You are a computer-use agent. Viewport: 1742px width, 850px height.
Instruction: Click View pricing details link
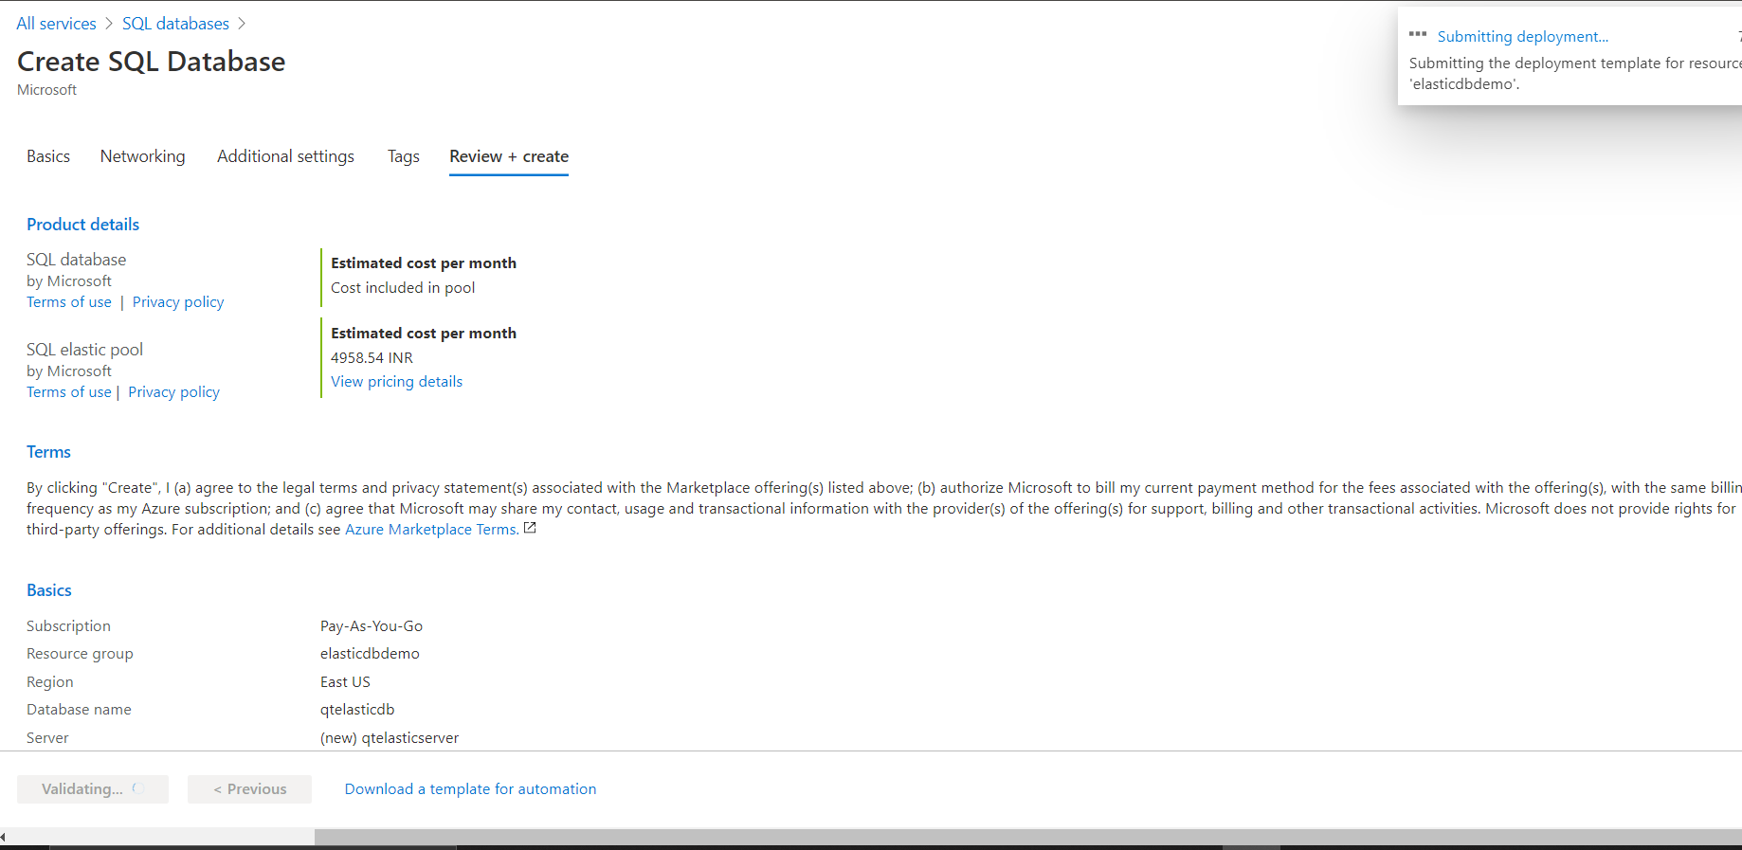pyautogui.click(x=396, y=382)
